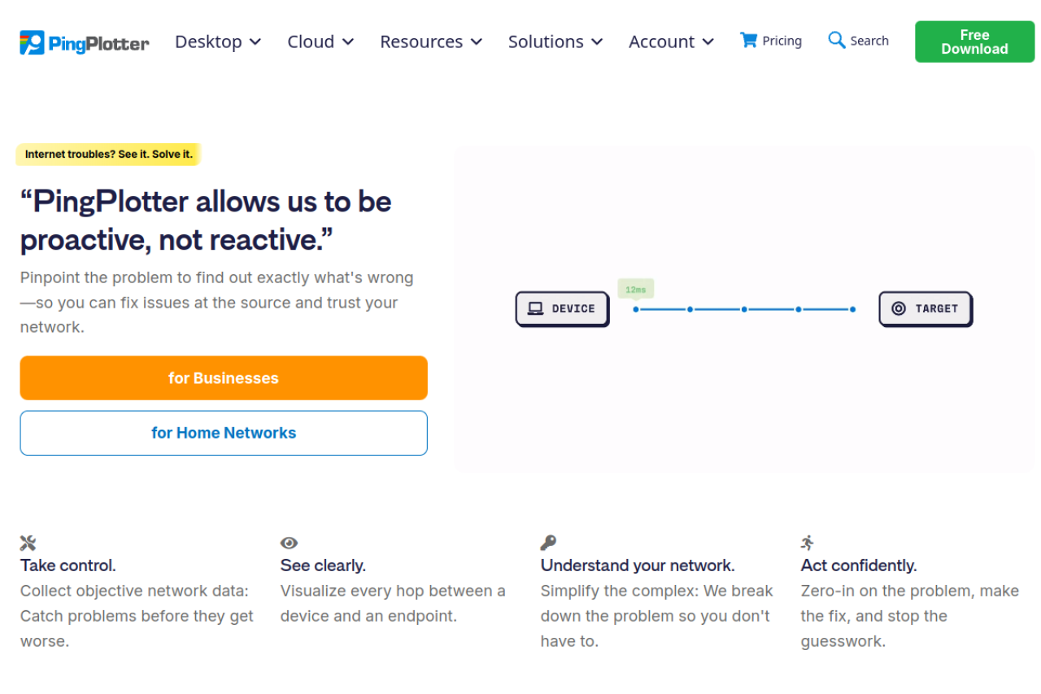Click the magnifying glass Search icon
The image size is (1041, 694).
coord(837,40)
